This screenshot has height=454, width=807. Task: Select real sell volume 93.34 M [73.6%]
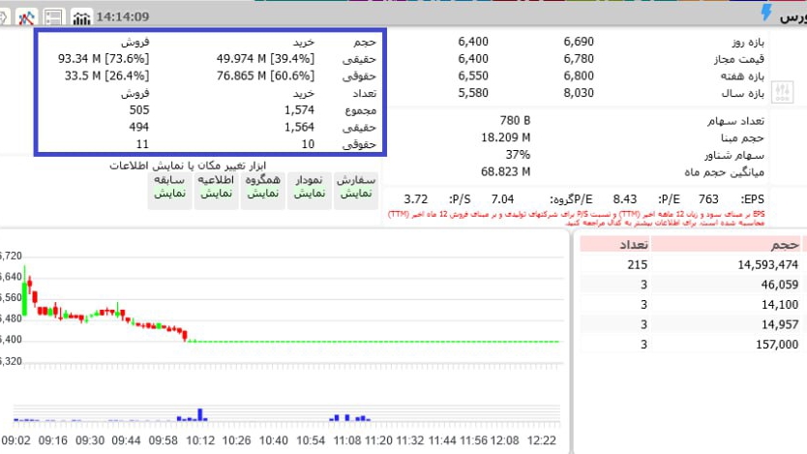104,59
